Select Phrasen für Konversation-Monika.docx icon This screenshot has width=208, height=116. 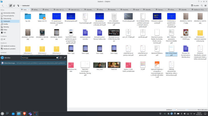point(186,49)
